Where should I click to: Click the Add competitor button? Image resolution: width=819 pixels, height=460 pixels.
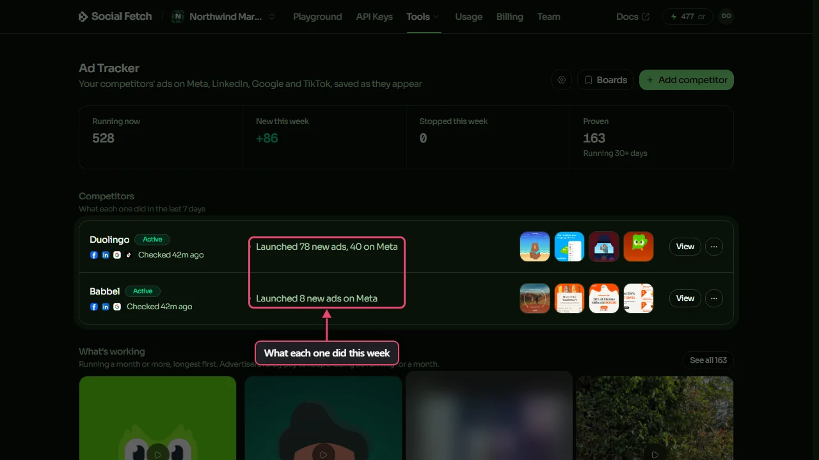coord(687,80)
